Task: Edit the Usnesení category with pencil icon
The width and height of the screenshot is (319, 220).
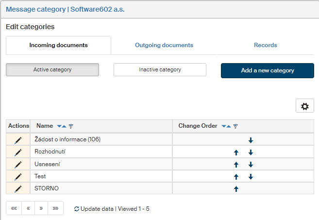Action: (18, 165)
